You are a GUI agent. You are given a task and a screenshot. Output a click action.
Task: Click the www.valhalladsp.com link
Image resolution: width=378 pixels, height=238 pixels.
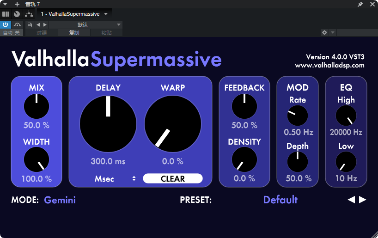(329, 65)
